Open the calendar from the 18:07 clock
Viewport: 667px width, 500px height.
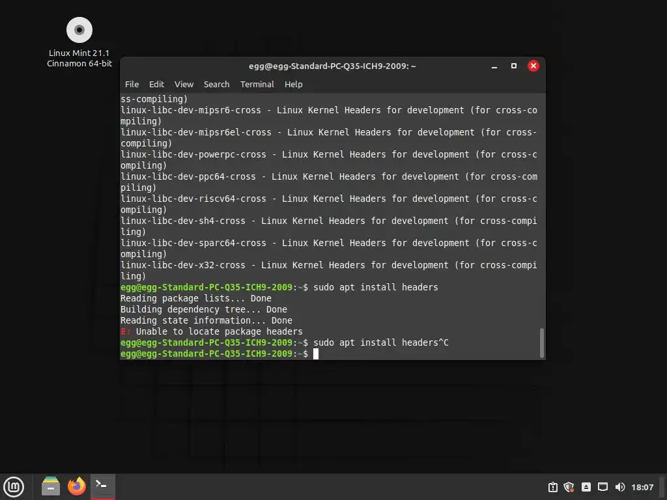point(642,487)
